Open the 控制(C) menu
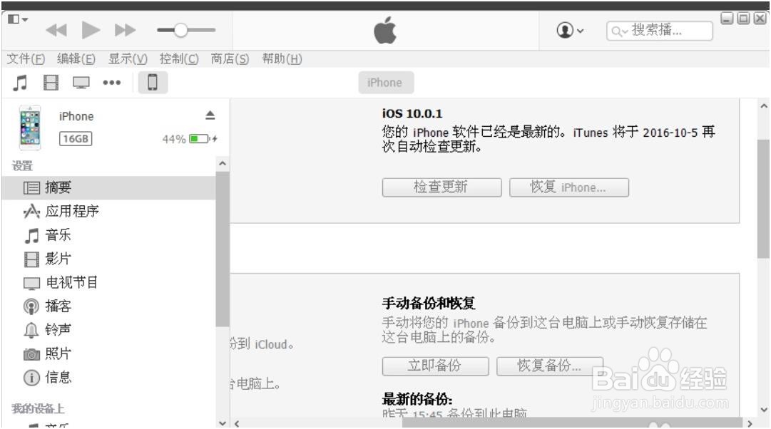 (x=179, y=59)
